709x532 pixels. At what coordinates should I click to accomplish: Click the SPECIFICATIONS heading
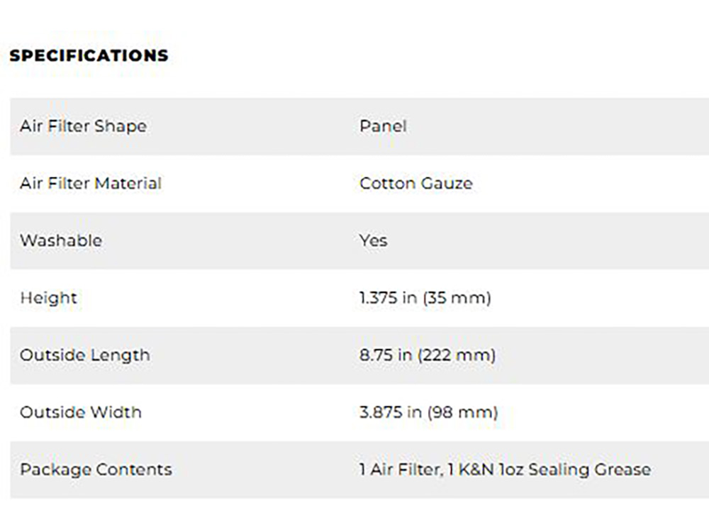point(89,55)
